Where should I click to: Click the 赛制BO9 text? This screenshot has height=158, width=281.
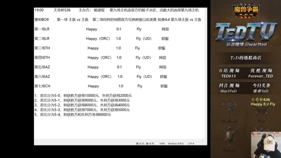(41, 20)
